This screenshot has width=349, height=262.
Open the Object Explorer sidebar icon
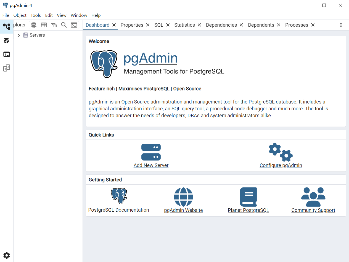point(7,26)
